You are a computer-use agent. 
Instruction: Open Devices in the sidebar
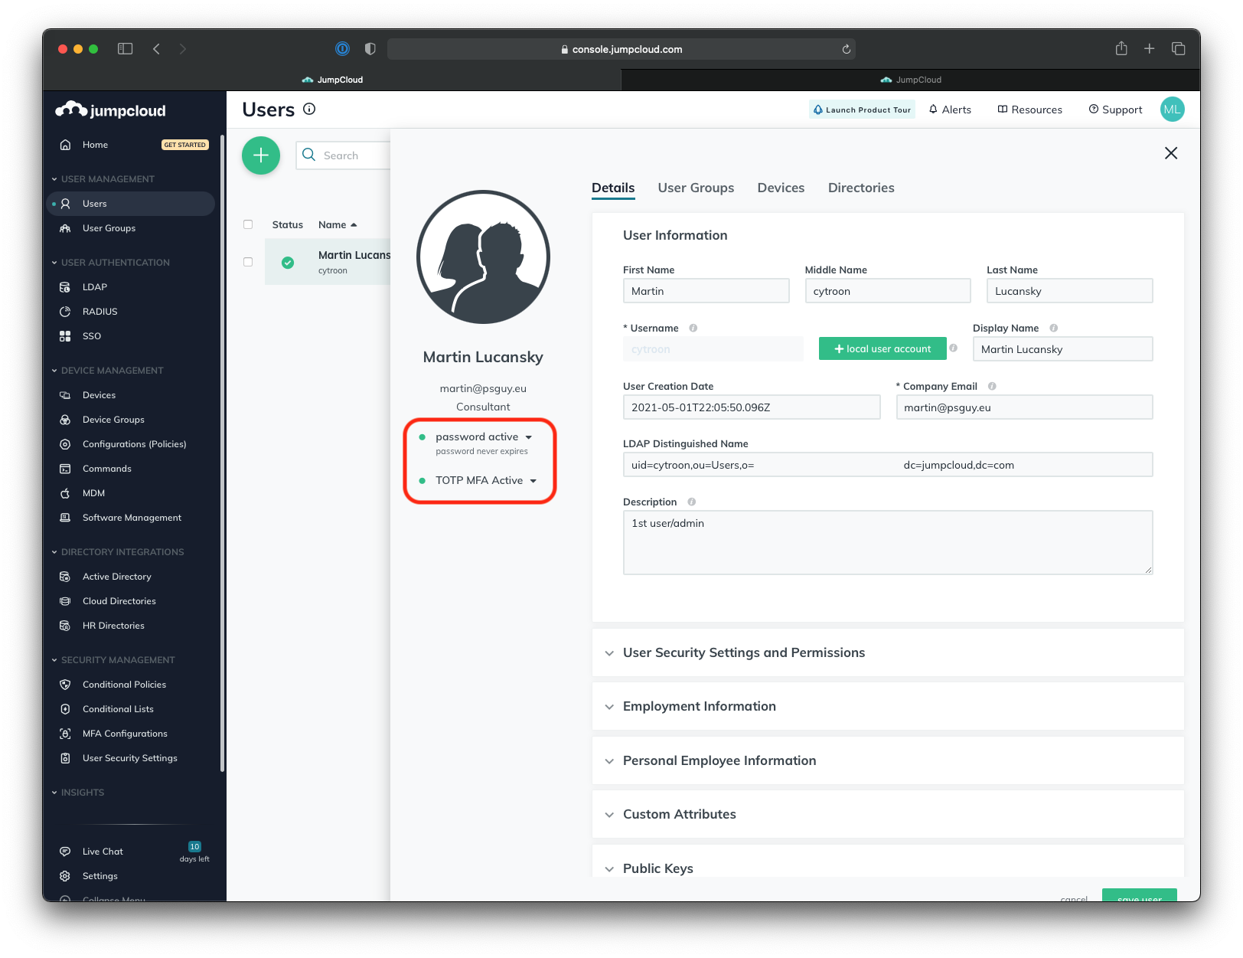[x=99, y=395]
